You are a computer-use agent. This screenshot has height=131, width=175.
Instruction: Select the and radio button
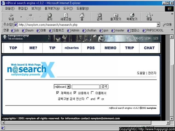(x=87, y=99)
